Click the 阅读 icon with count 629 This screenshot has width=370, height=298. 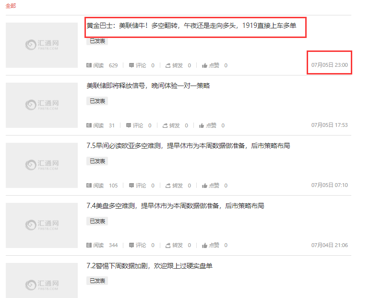click(x=89, y=65)
